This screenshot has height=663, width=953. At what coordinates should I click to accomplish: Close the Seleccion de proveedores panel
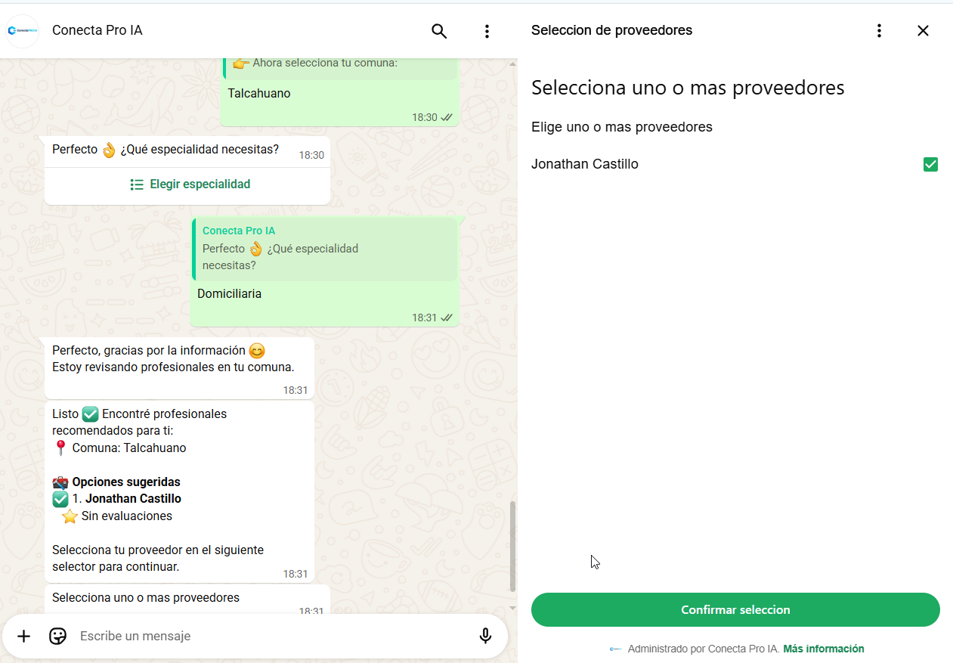tap(923, 30)
